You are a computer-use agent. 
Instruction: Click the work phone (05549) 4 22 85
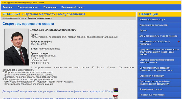39,44
